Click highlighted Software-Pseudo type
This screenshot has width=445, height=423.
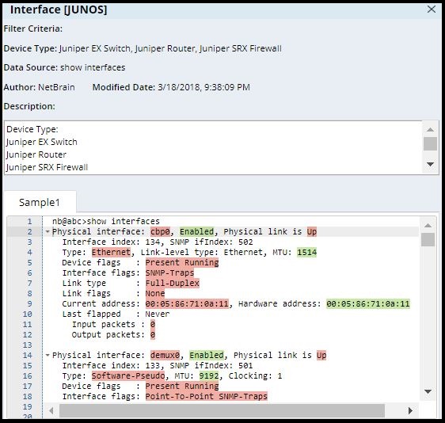pyautogui.click(x=128, y=376)
